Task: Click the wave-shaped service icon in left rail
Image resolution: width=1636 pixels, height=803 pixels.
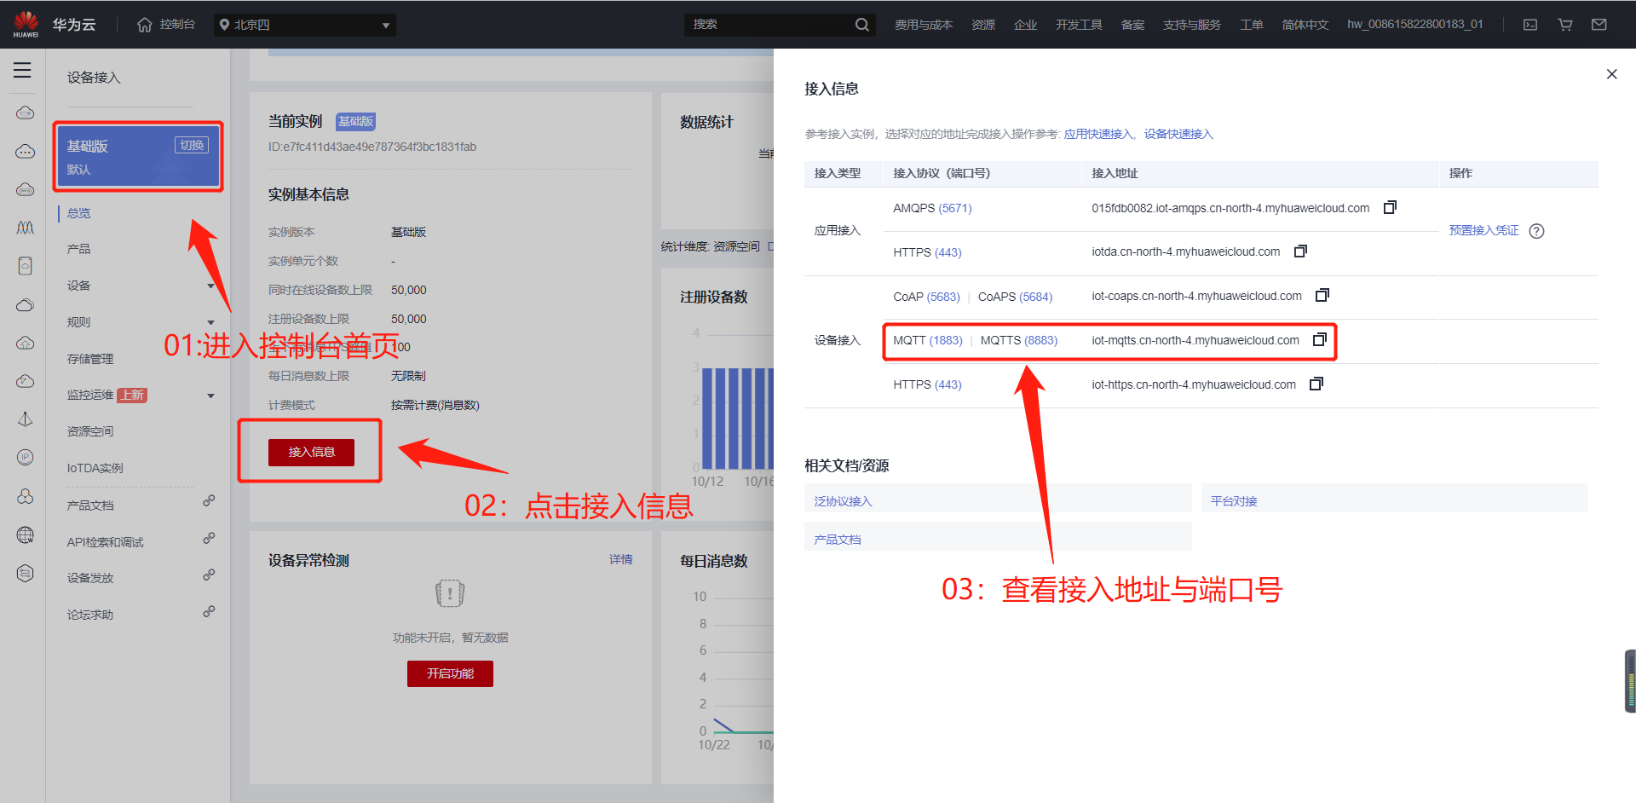Action: 26,228
